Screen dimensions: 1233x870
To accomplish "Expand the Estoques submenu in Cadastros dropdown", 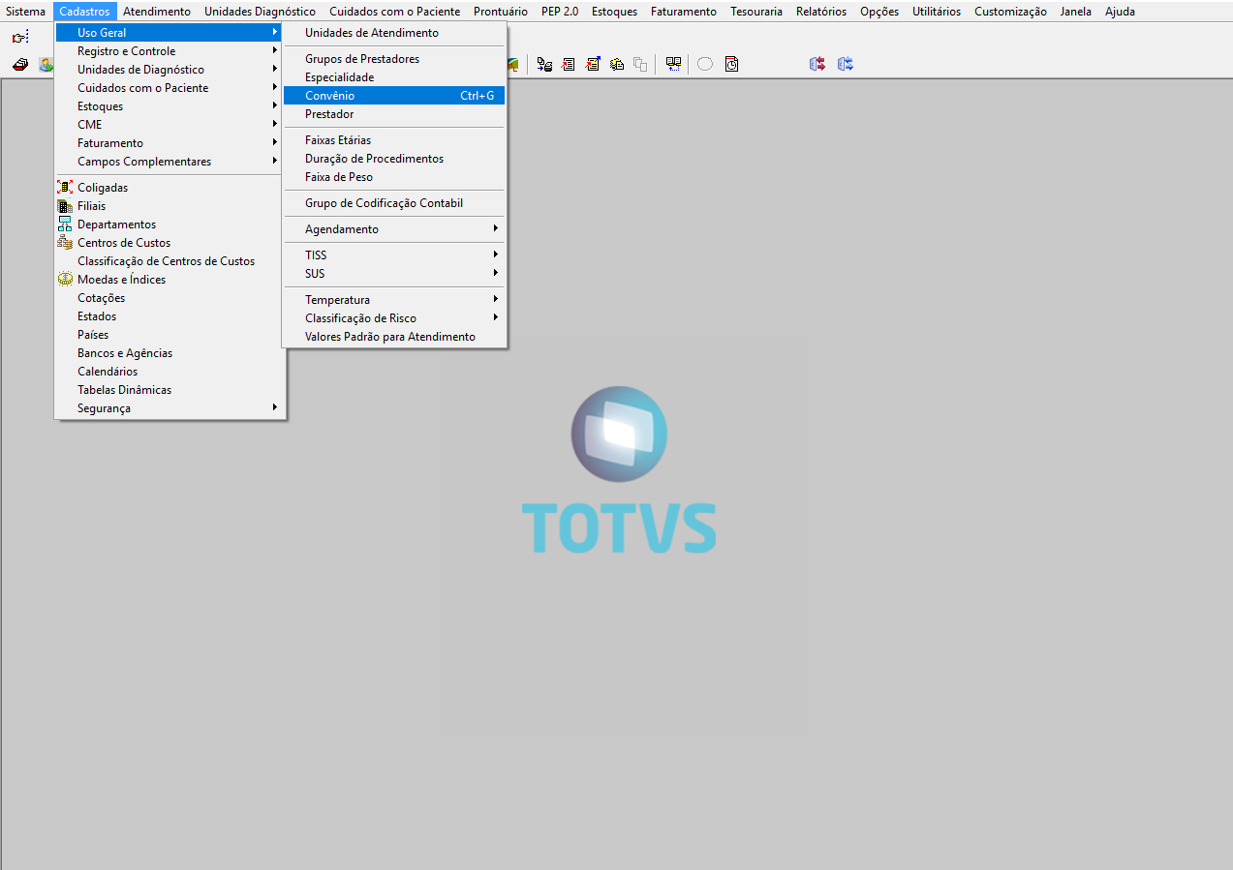I will coord(170,106).
